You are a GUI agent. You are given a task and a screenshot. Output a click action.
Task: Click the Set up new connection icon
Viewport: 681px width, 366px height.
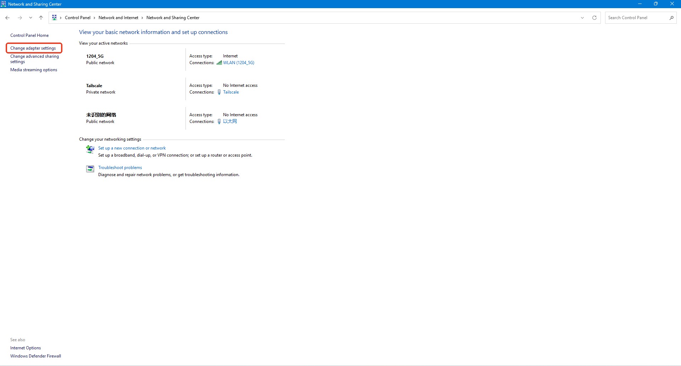pos(90,150)
